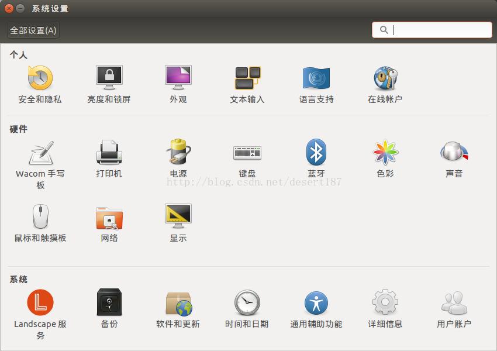Viewport: 497px width, 351px height.
Task: Open 语言支持 settings
Action: click(316, 82)
